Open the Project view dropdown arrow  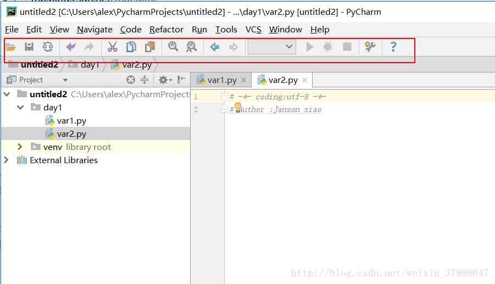65,80
